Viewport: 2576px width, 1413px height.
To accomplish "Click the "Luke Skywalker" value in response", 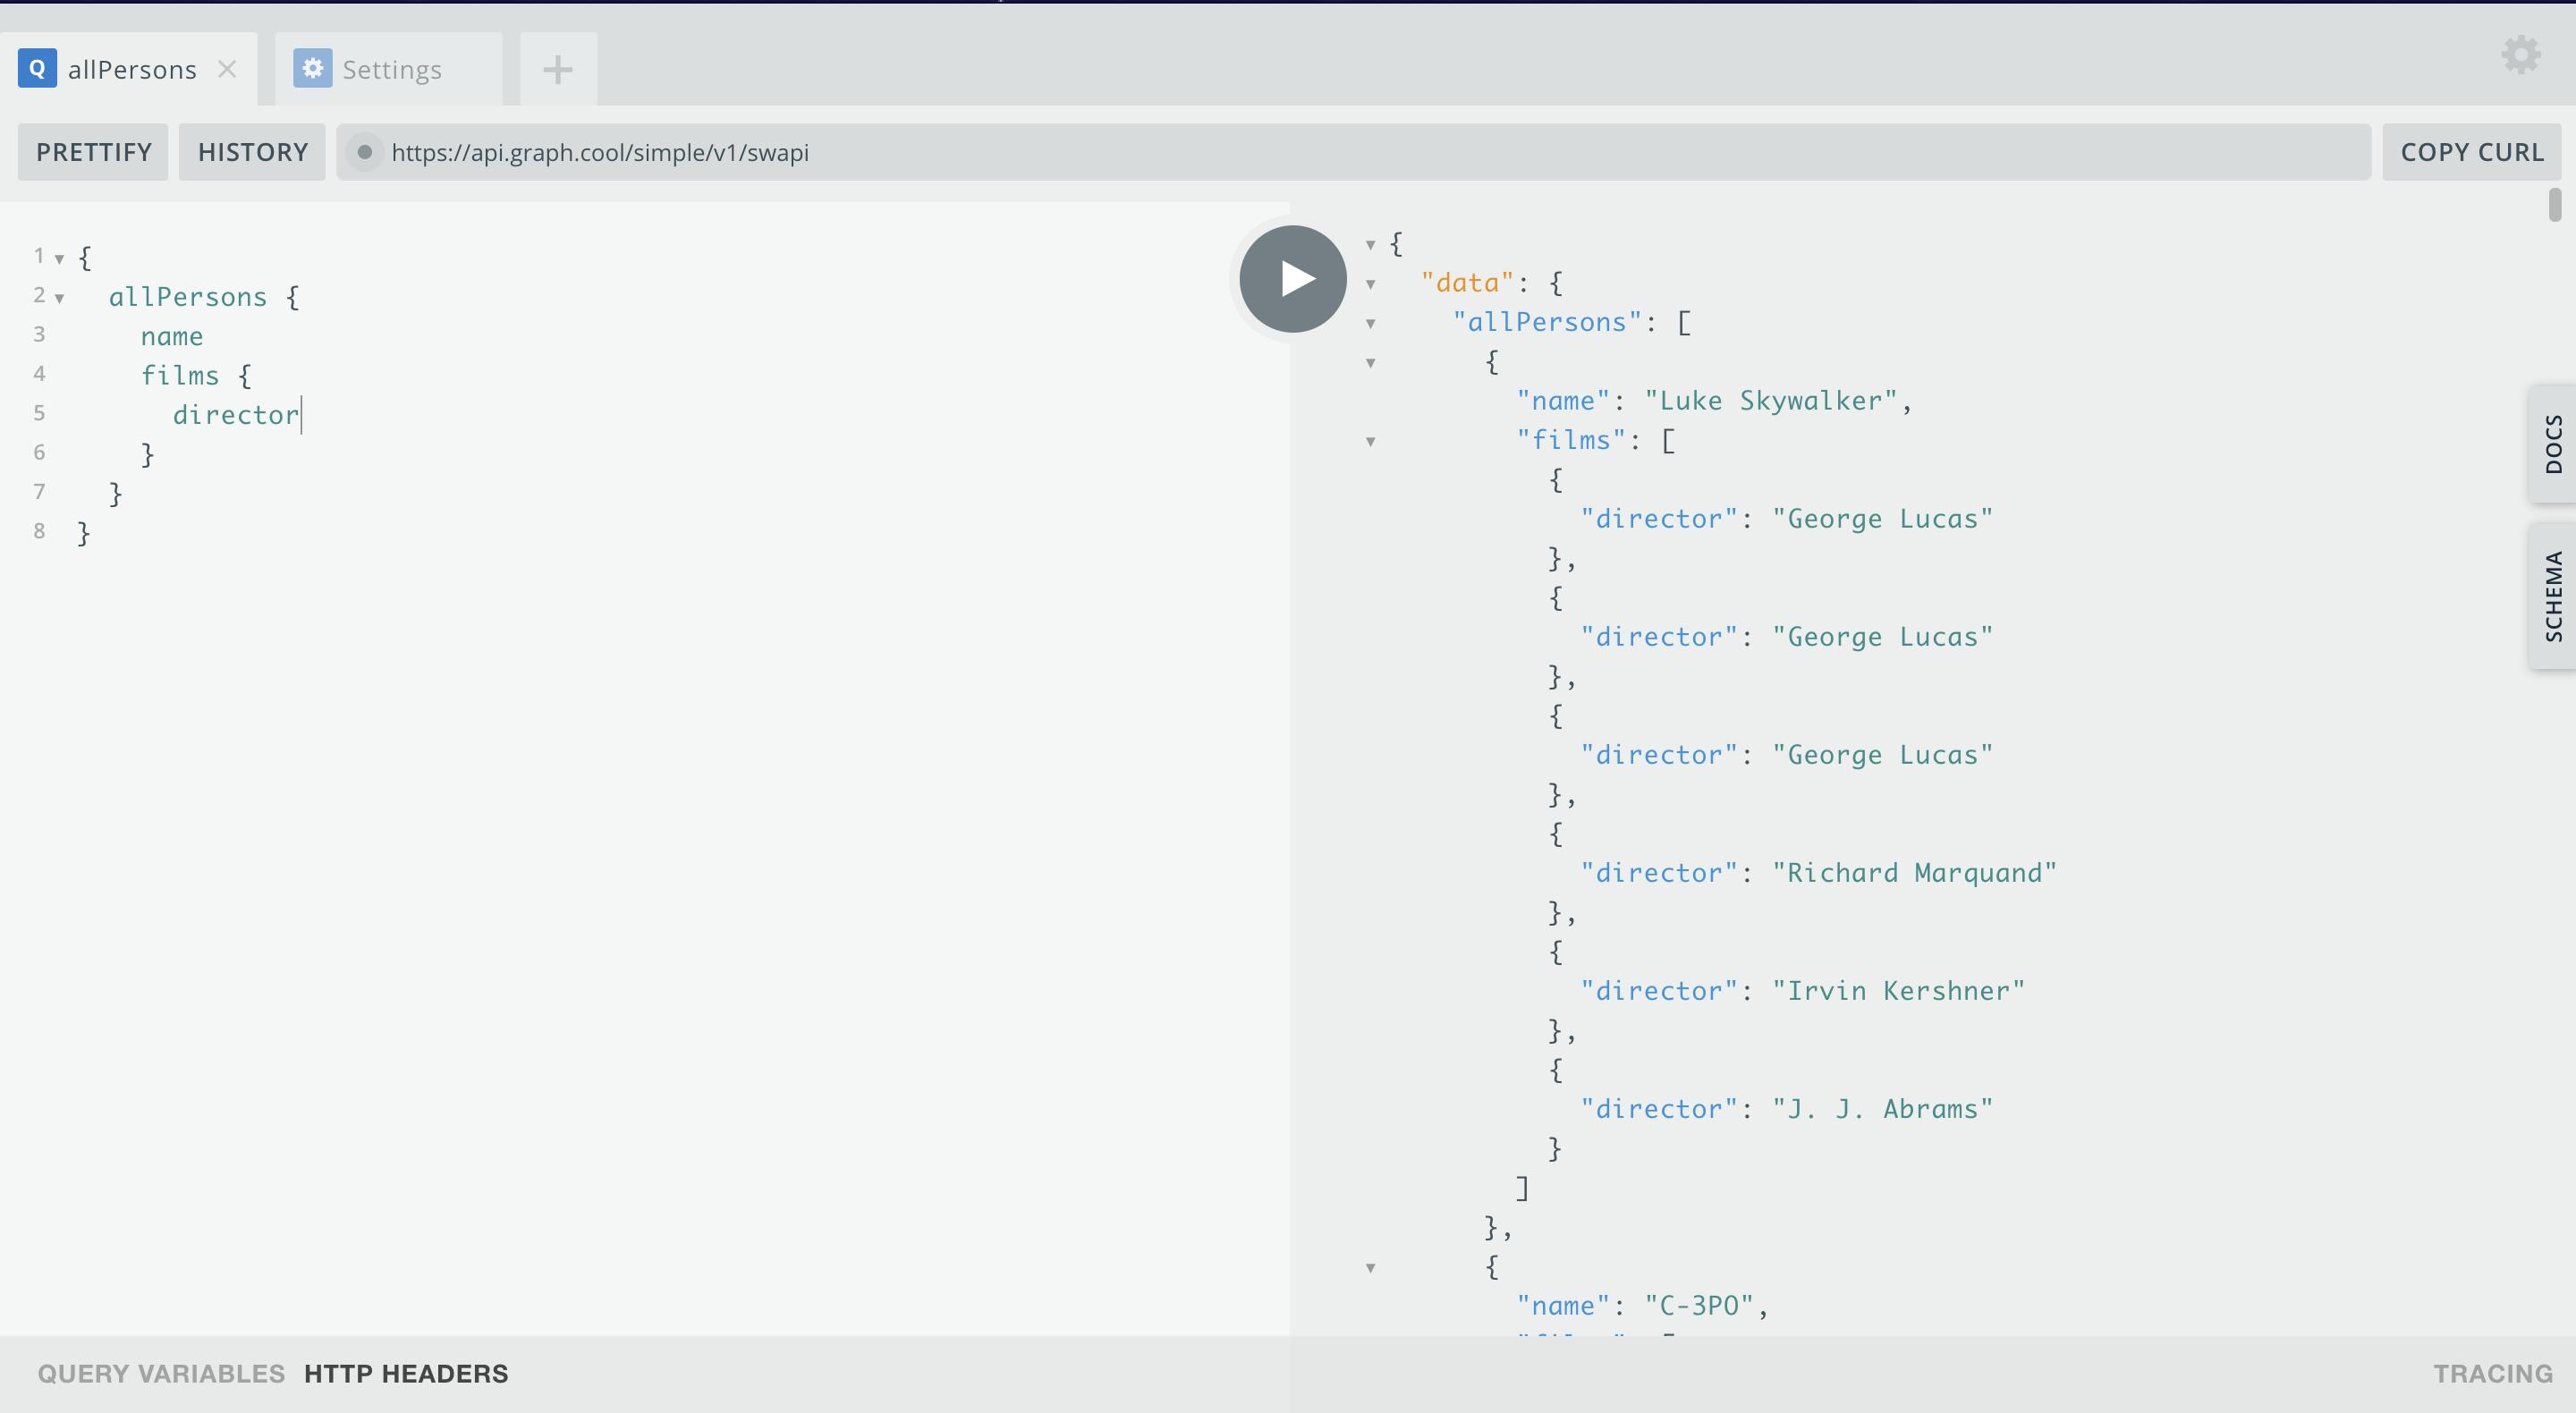I will [x=1771, y=401].
